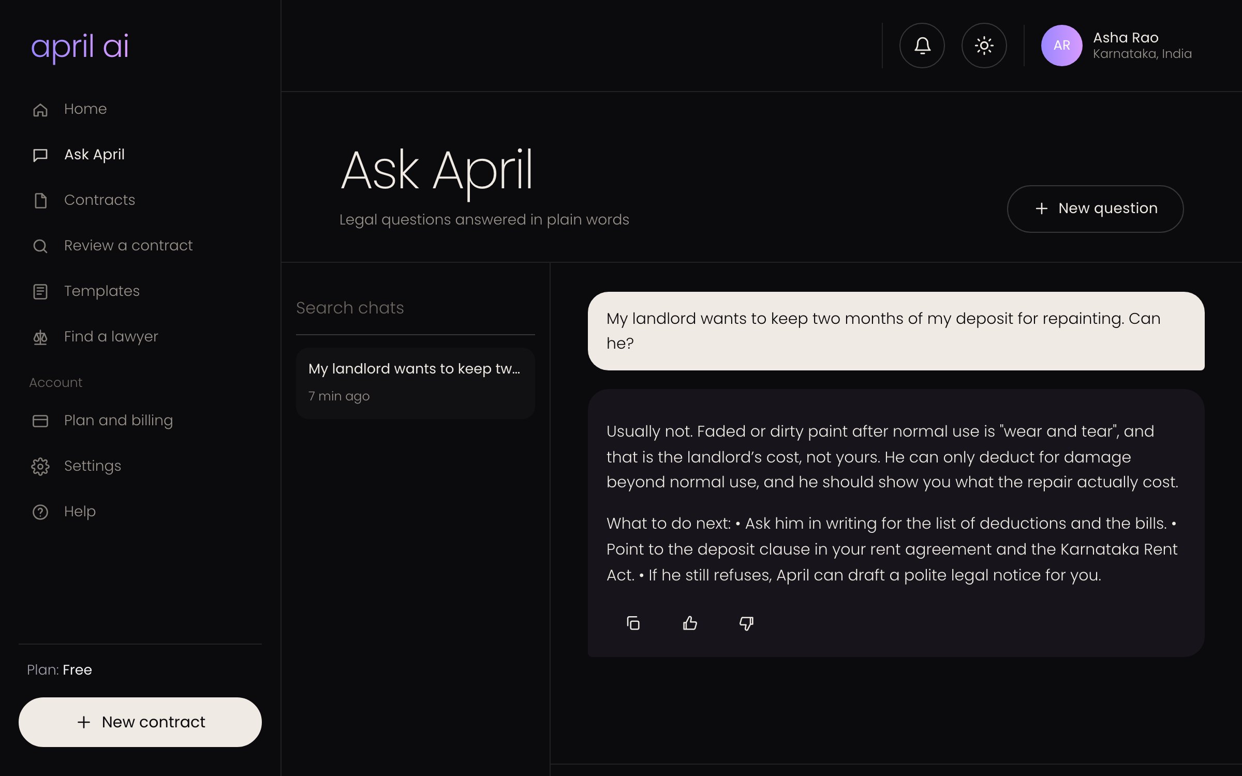The height and width of the screenshot is (776, 1242).
Task: Click the 'Plan: Free' label
Action: (x=60, y=670)
